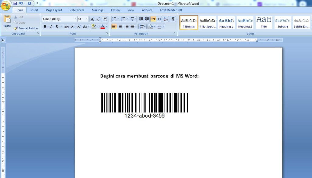Toggle superscript formatting

click(79, 26)
